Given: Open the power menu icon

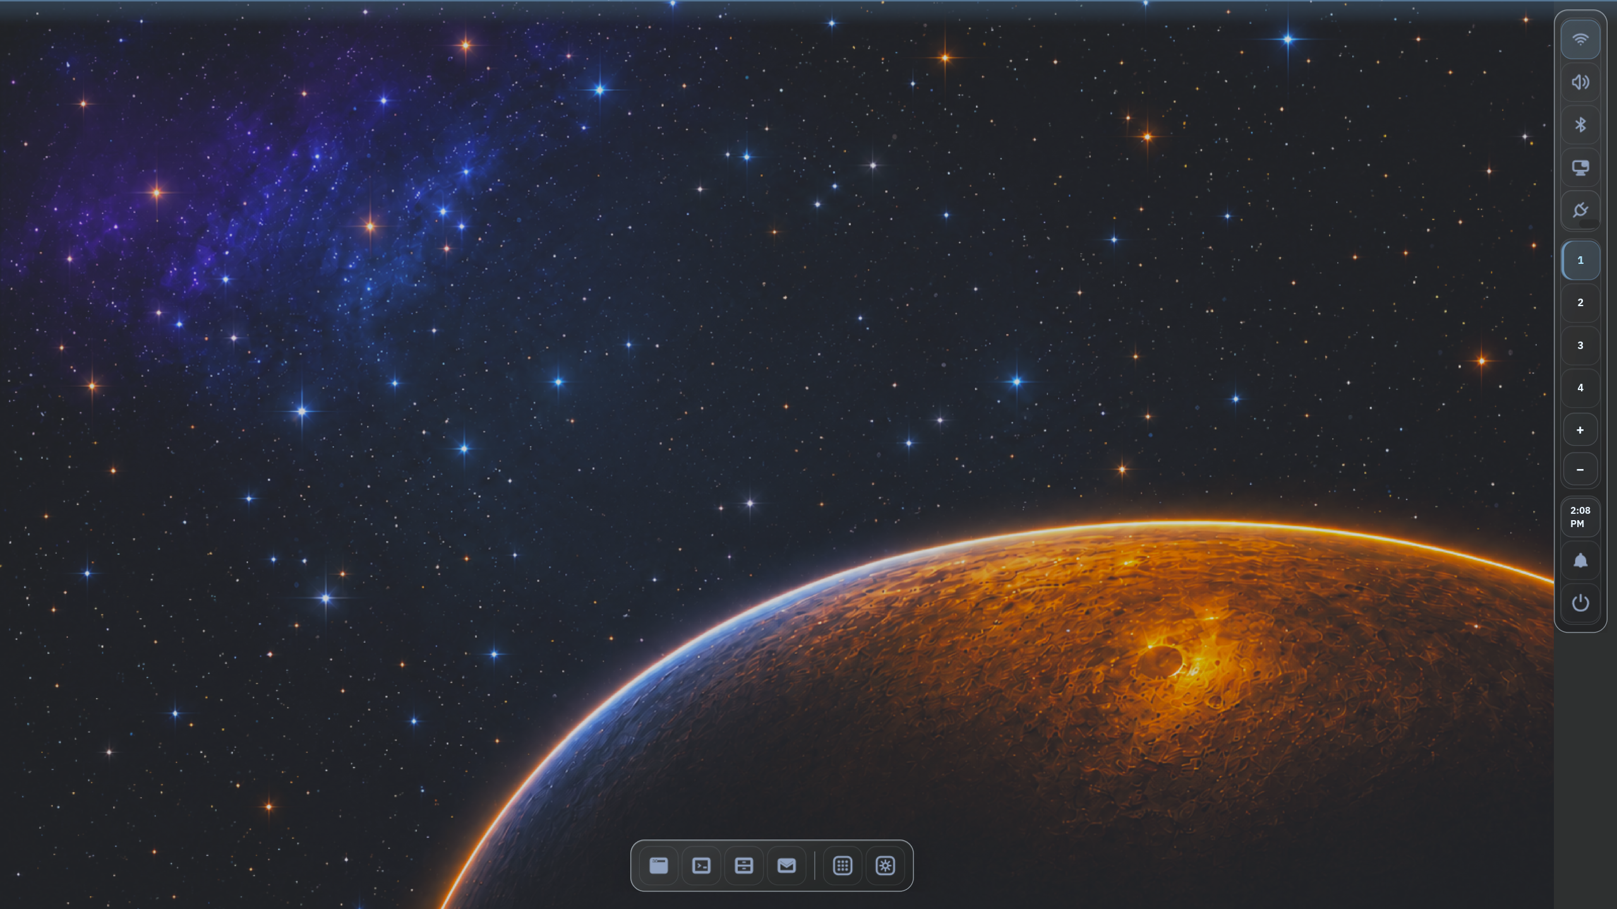Looking at the screenshot, I should click(1580, 603).
